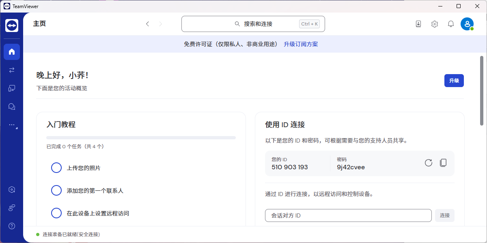
Task: Refresh the connection password
Action: pos(428,163)
